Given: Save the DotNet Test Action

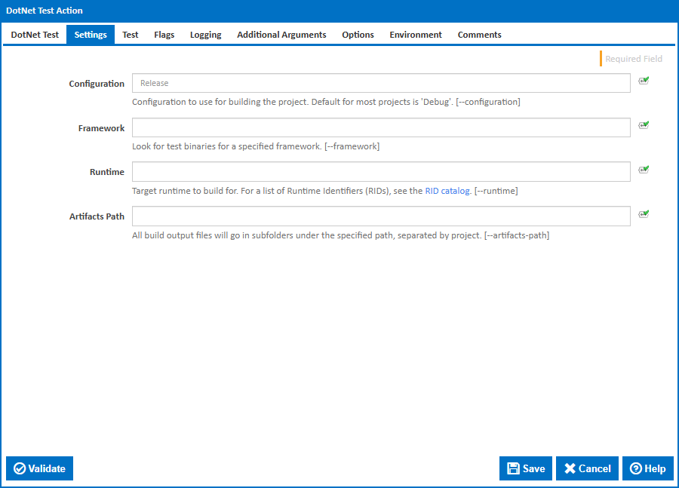Looking at the screenshot, I should [526, 468].
